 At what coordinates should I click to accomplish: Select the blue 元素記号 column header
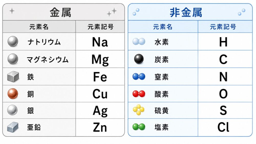(223, 27)
